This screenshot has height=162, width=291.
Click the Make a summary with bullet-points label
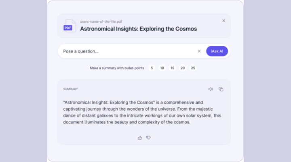click(116, 68)
